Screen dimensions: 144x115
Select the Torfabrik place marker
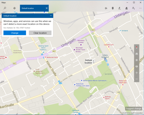click(120, 31)
